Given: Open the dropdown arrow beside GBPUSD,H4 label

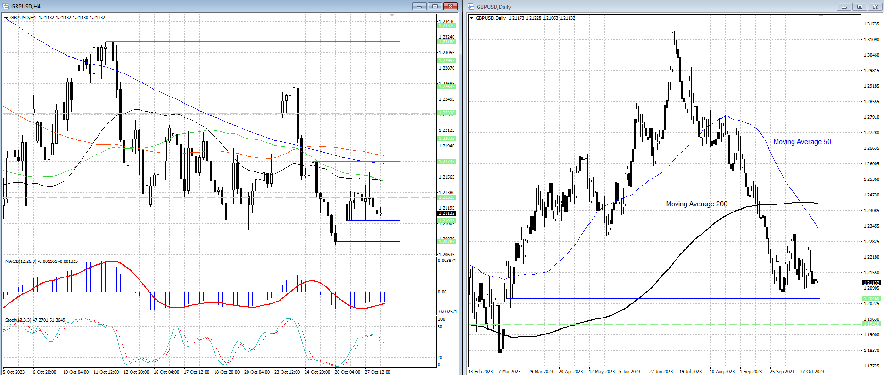Looking at the screenshot, I should (x=7, y=18).
